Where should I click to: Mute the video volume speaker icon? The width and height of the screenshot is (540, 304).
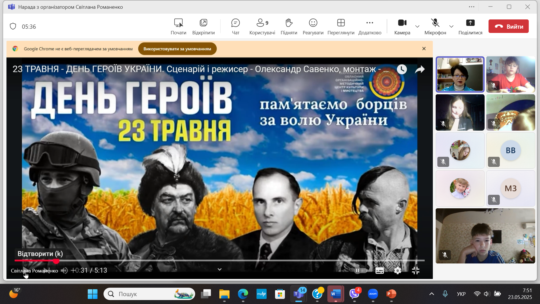tap(64, 271)
